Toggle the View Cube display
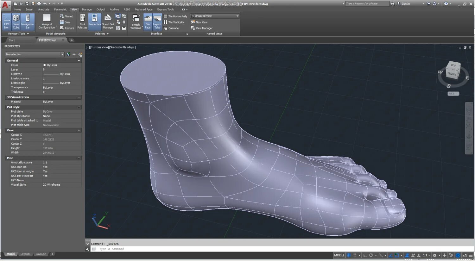475x261 pixels. [16, 22]
